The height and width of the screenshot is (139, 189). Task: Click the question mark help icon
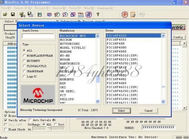pyautogui.click(x=98, y=14)
